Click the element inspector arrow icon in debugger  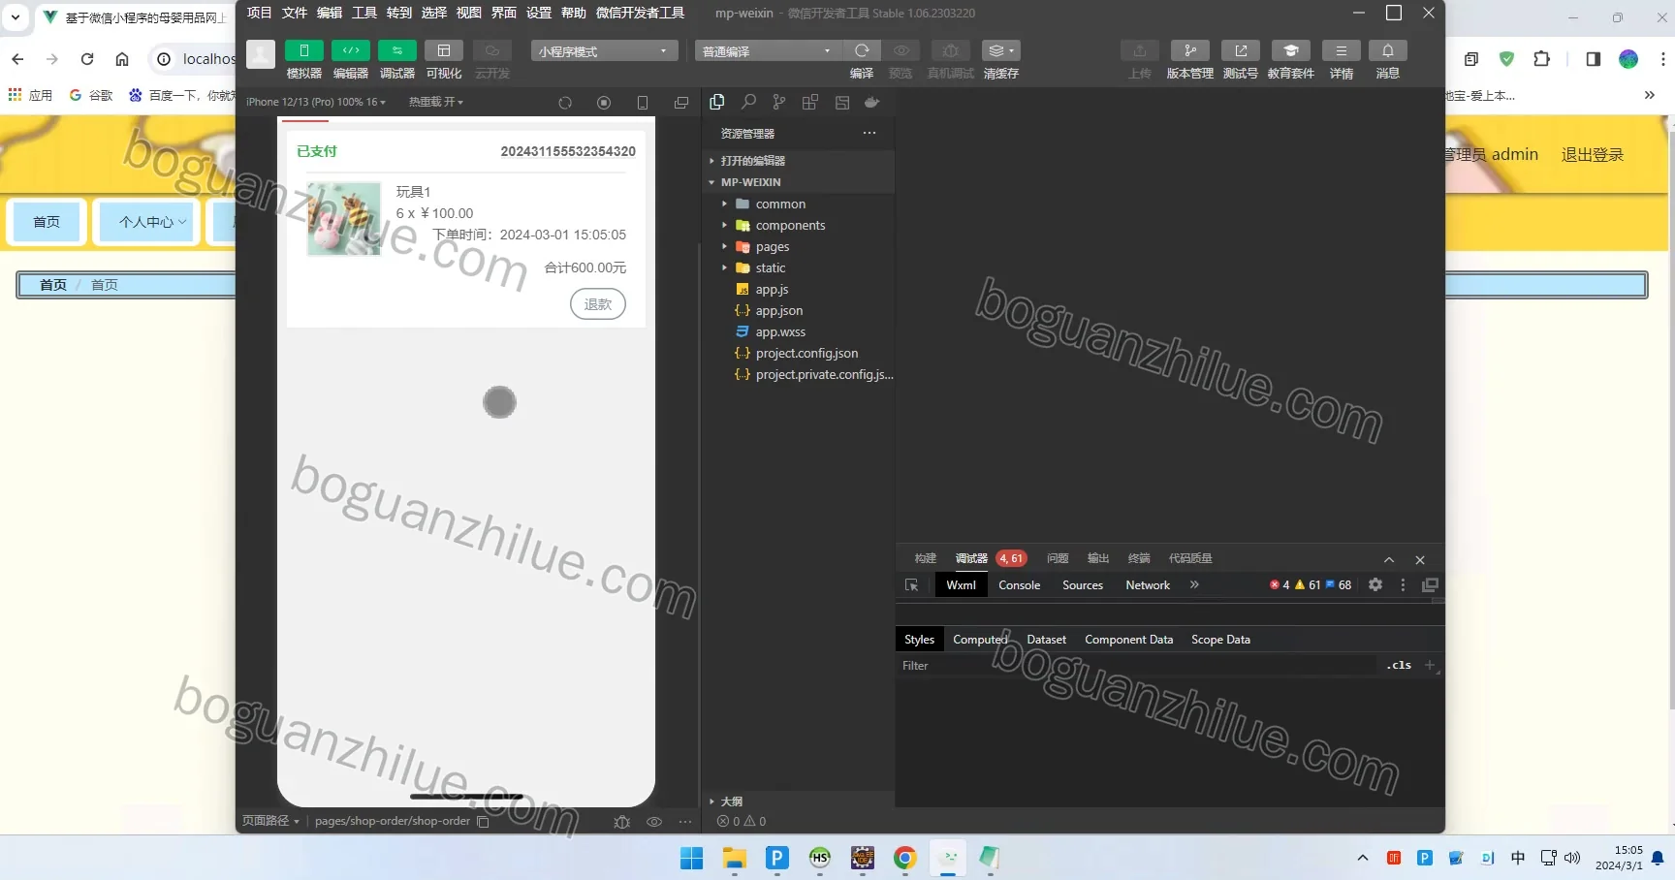click(x=911, y=585)
